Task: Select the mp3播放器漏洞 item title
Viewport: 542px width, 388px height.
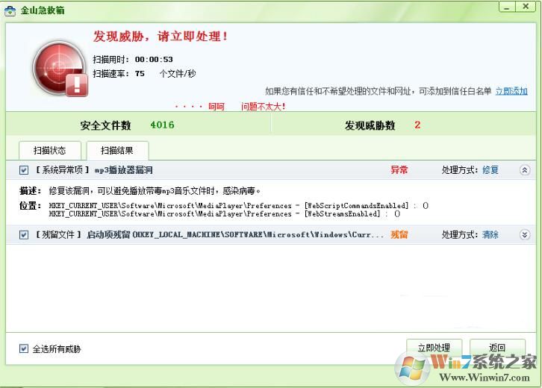Action: (123, 170)
